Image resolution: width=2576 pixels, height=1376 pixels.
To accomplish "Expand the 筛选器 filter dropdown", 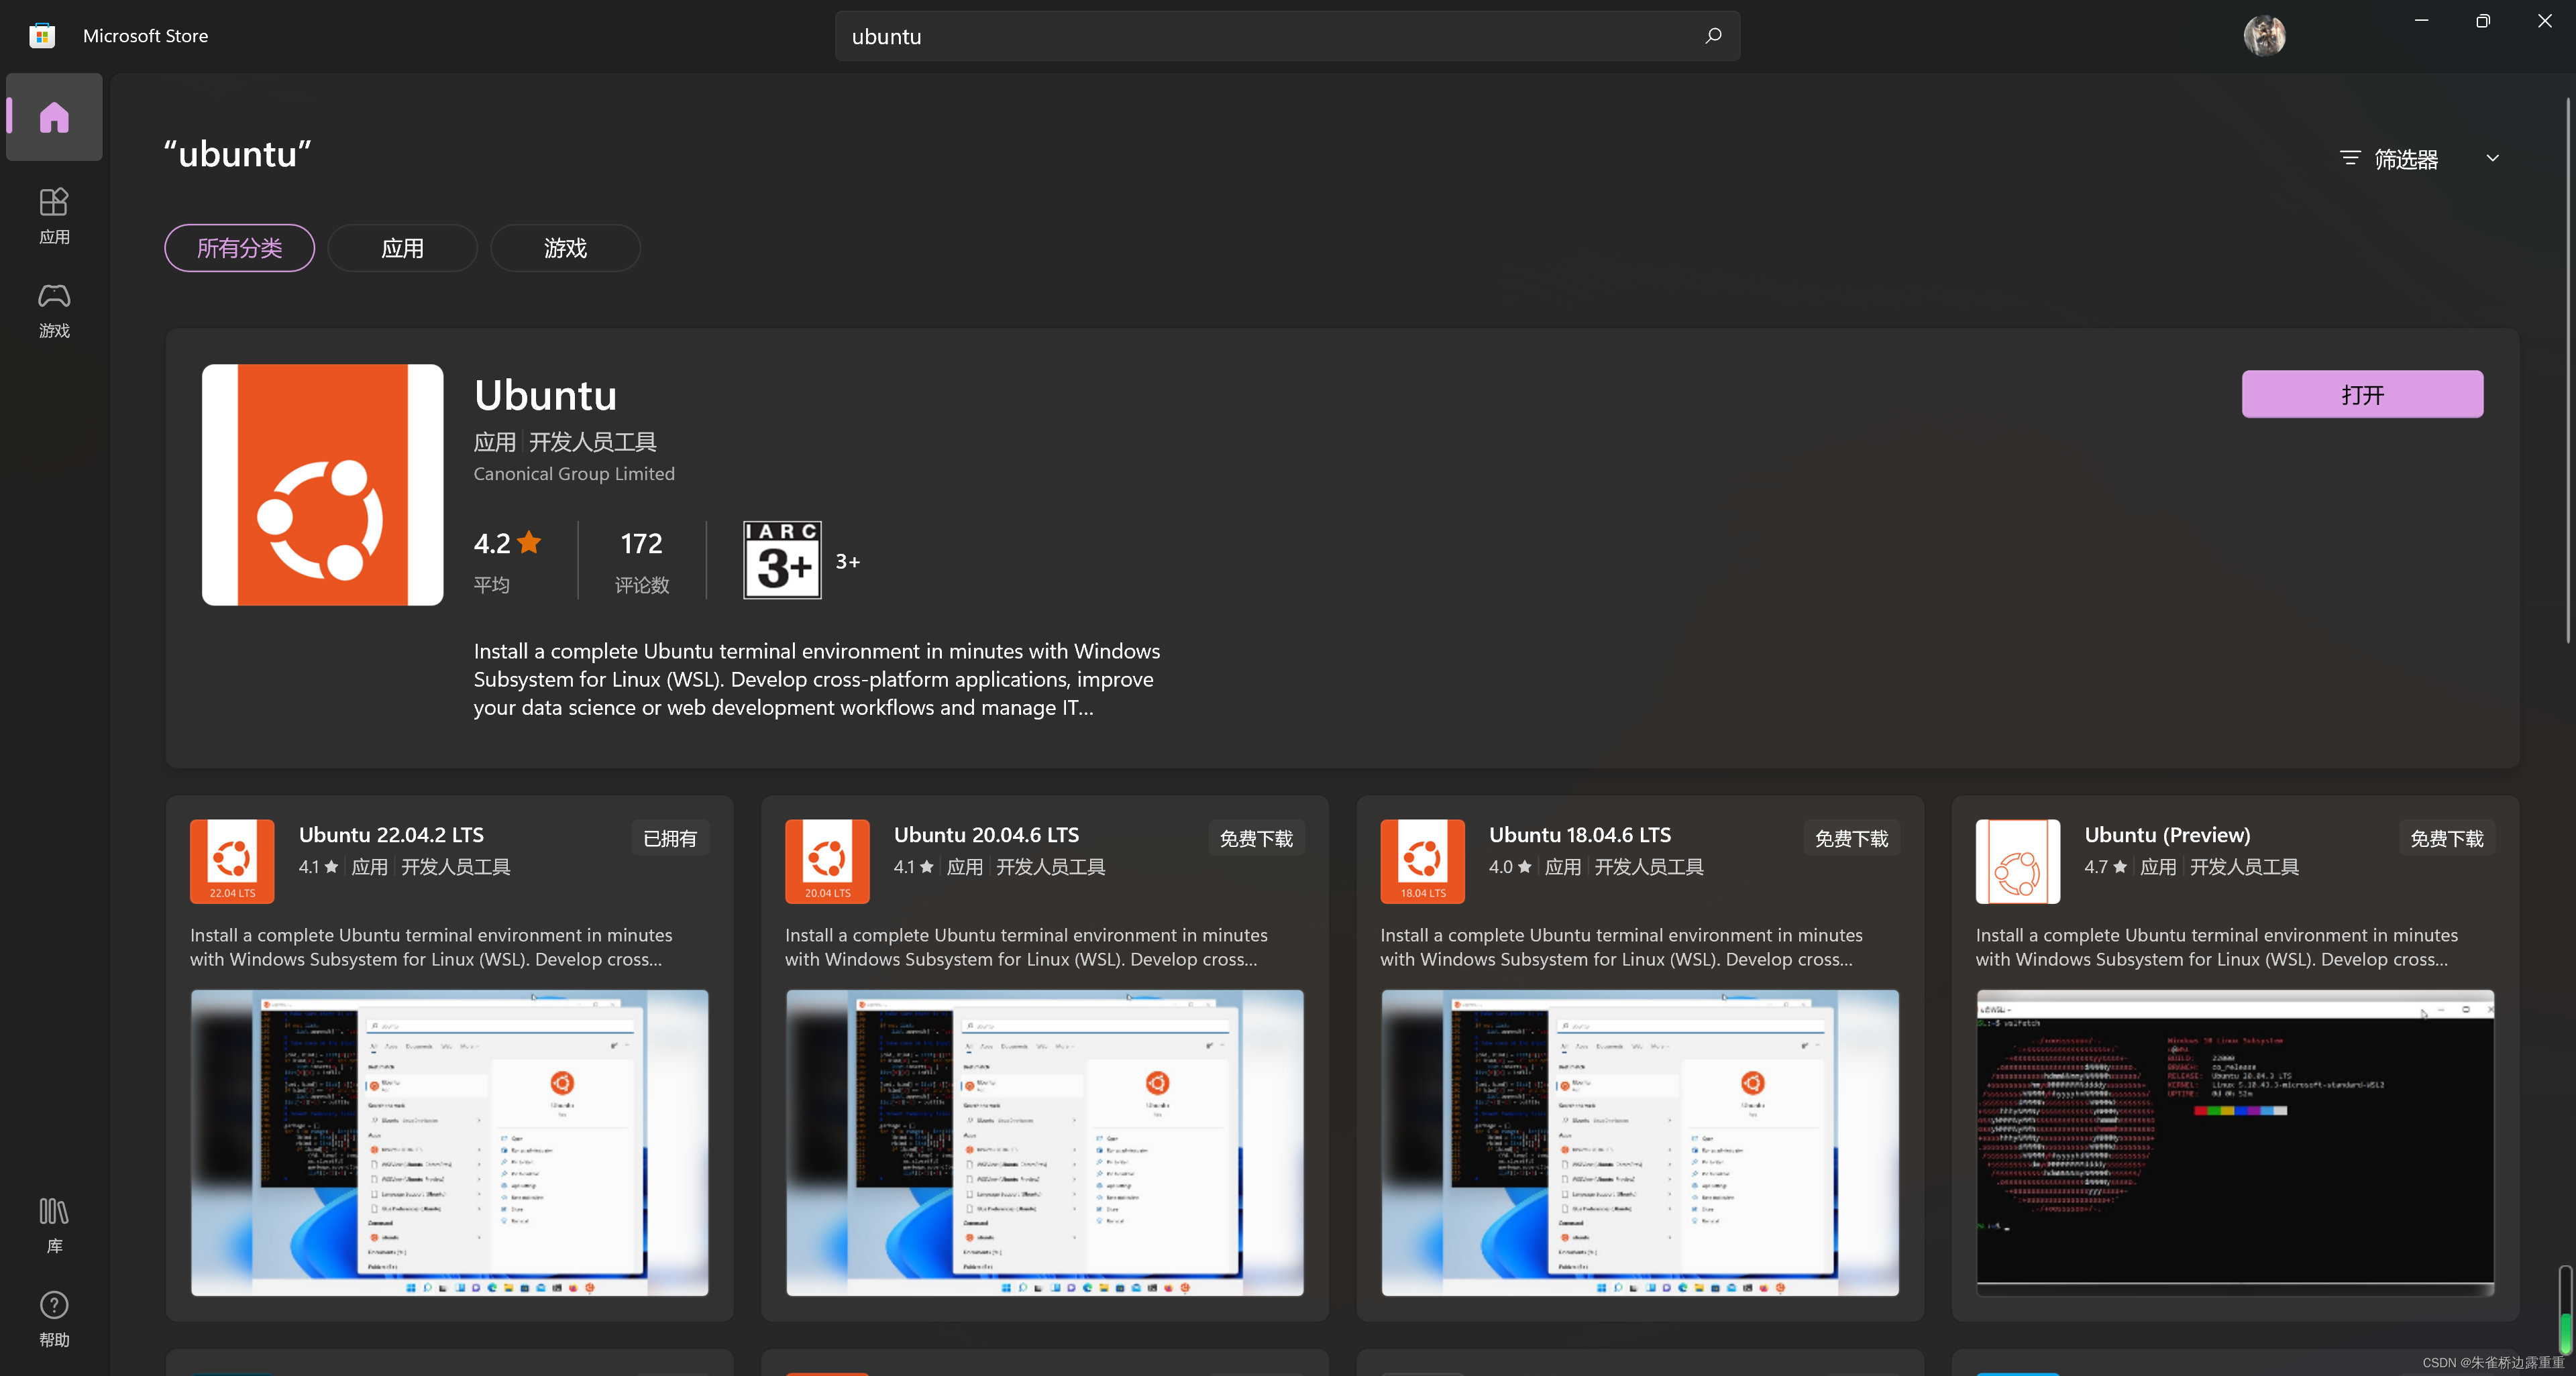I will tap(2405, 159).
